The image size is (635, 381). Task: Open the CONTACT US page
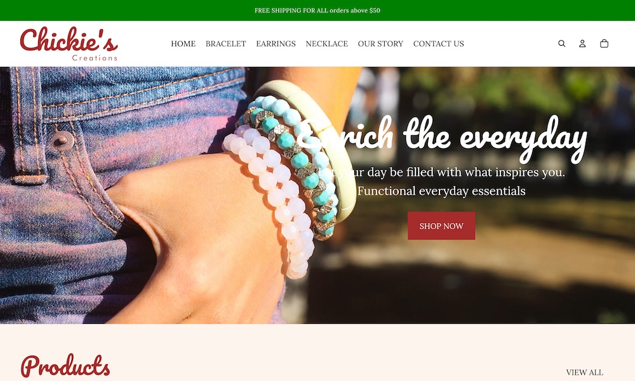point(438,44)
